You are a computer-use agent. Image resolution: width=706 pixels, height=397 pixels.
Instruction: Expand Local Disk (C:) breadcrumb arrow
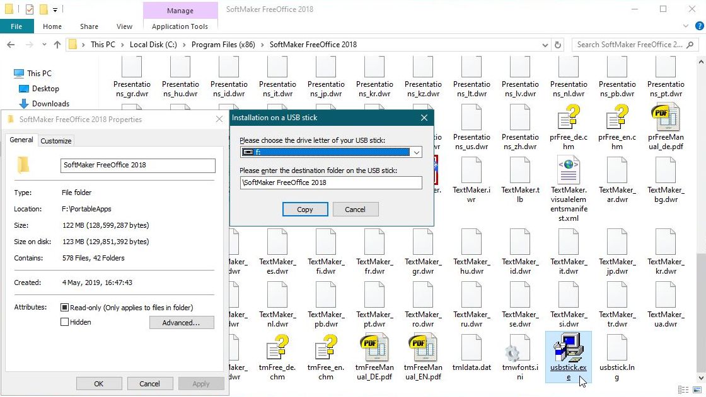[184, 45]
